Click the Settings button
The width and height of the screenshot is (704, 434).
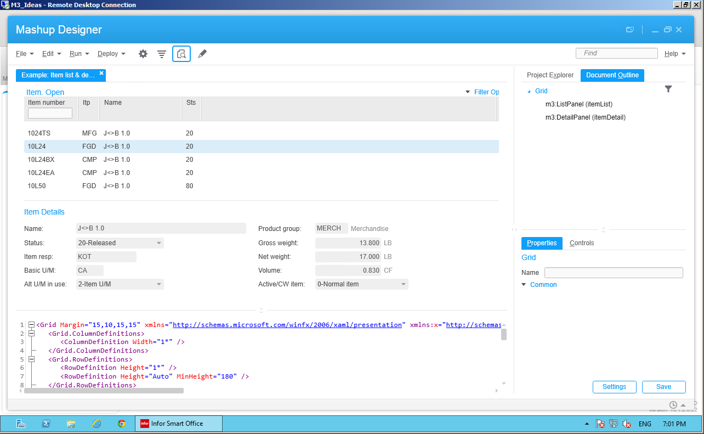click(x=614, y=387)
